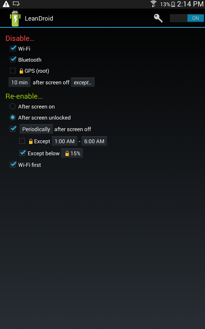205x329 pixels.
Task: Tap the Wi-Fi signal status icon
Action: coord(154,4)
